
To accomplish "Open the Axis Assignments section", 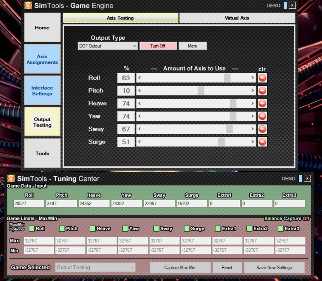I will [x=42, y=59].
